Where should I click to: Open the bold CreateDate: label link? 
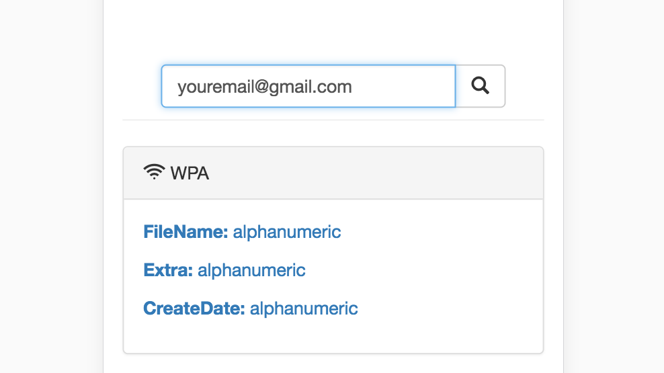click(194, 308)
